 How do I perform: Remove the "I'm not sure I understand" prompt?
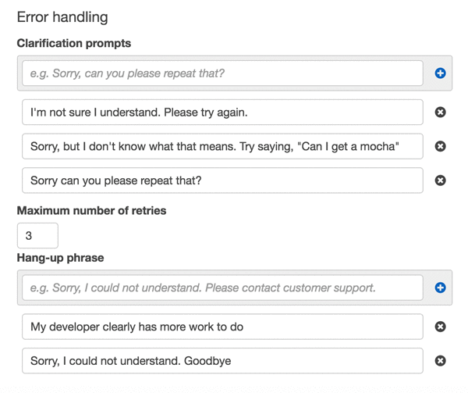pos(440,113)
